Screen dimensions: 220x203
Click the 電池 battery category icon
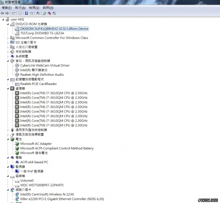click(12, 139)
